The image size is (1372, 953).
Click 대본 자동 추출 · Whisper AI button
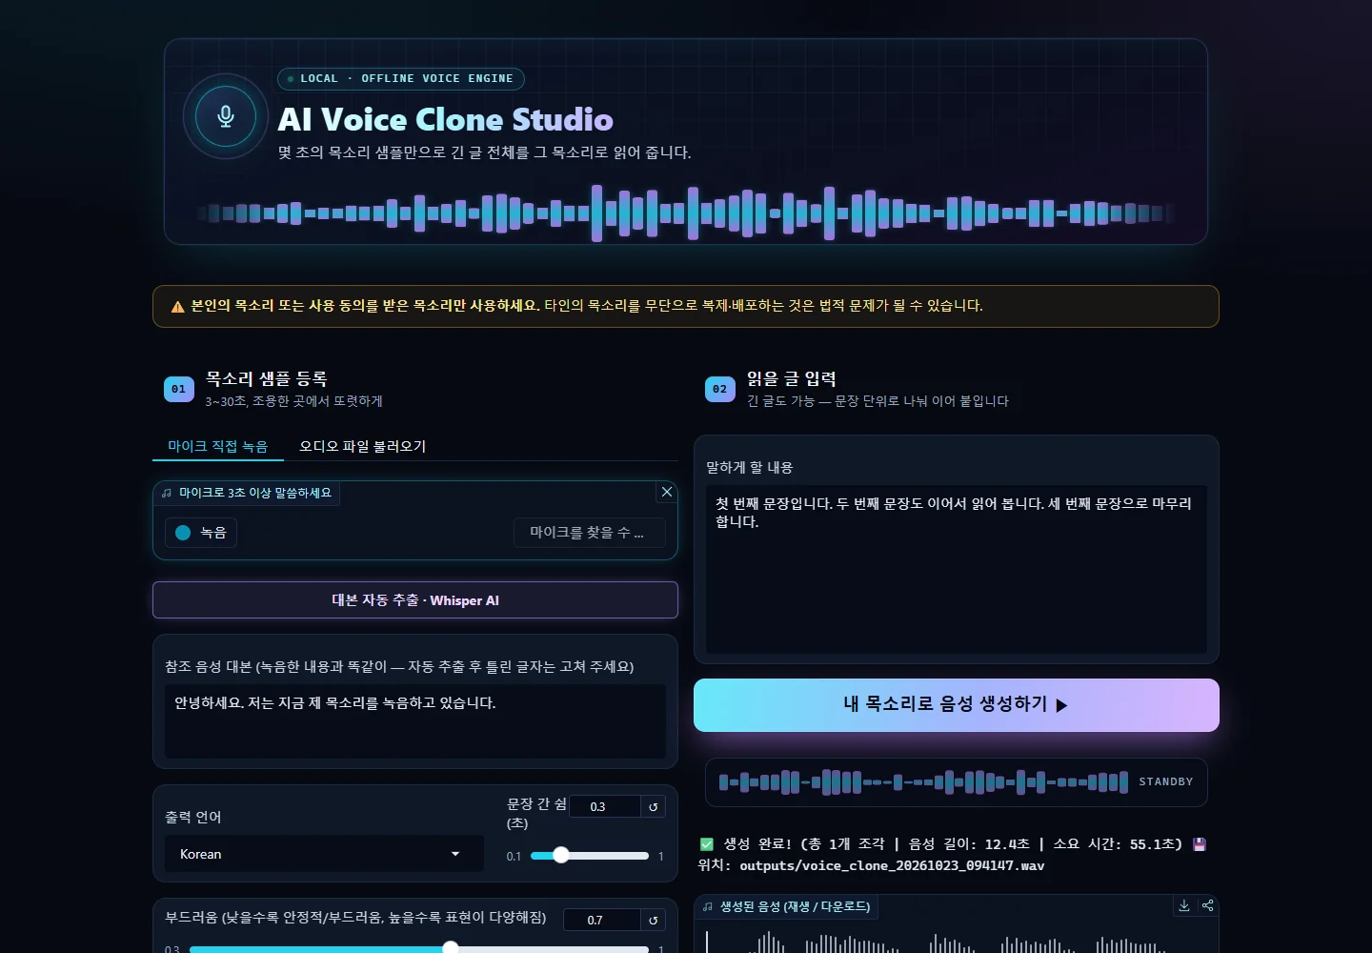pos(415,600)
